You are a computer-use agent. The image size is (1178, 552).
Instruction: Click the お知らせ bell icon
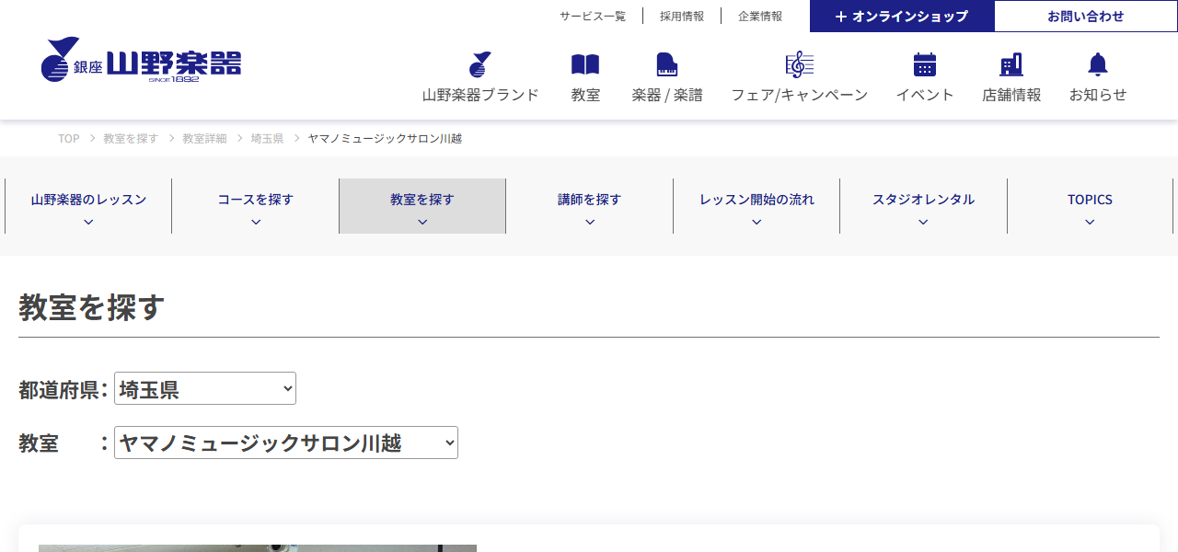click(1098, 64)
